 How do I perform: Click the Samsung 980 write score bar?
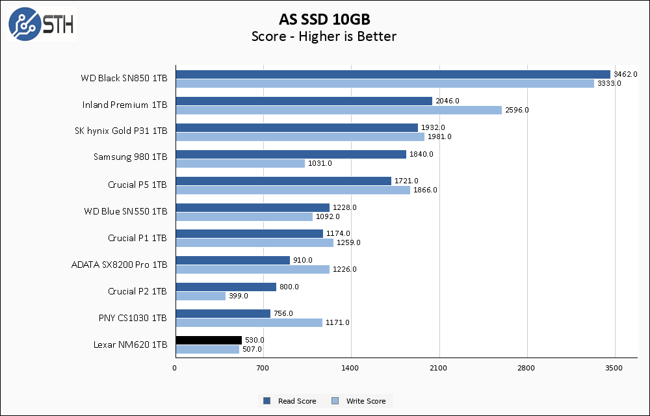(x=240, y=164)
